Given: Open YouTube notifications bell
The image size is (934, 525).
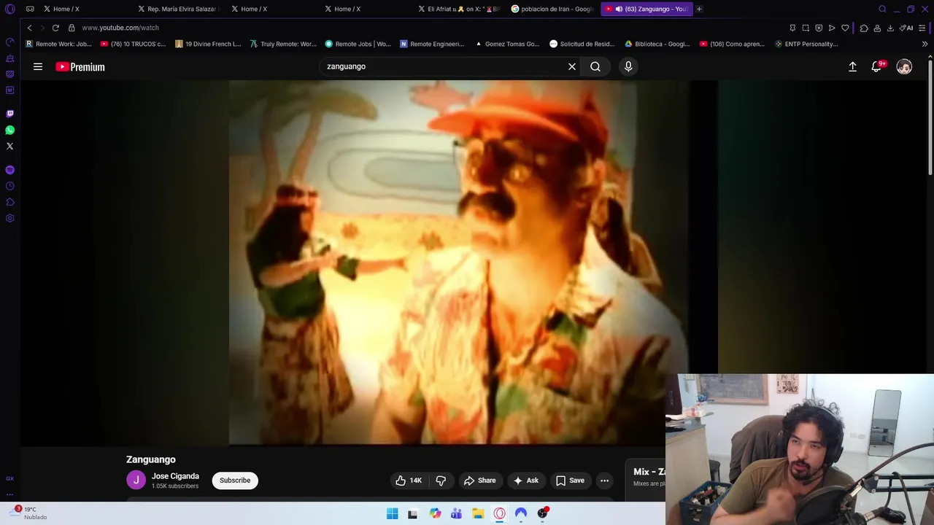Looking at the screenshot, I should point(877,66).
